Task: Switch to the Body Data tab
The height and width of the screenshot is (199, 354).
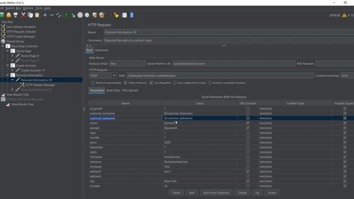Action: [x=113, y=90]
